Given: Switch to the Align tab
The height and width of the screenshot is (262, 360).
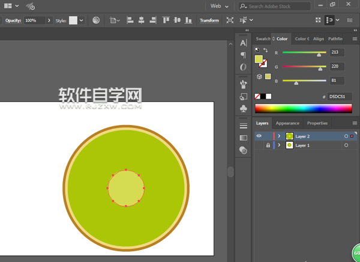Looking at the screenshot, I should pos(318,39).
